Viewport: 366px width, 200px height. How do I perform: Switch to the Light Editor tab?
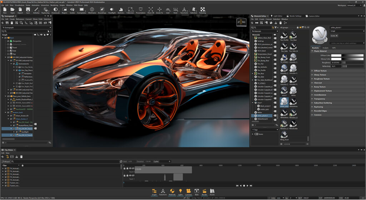[x=278, y=16]
